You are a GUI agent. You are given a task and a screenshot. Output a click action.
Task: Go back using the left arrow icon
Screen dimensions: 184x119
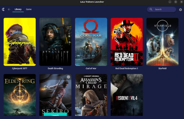9,10
